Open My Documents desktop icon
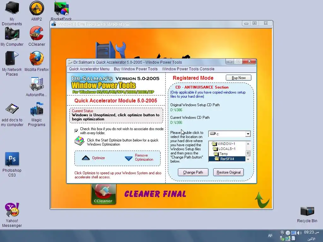This screenshot has width=323, height=242. pos(12,13)
